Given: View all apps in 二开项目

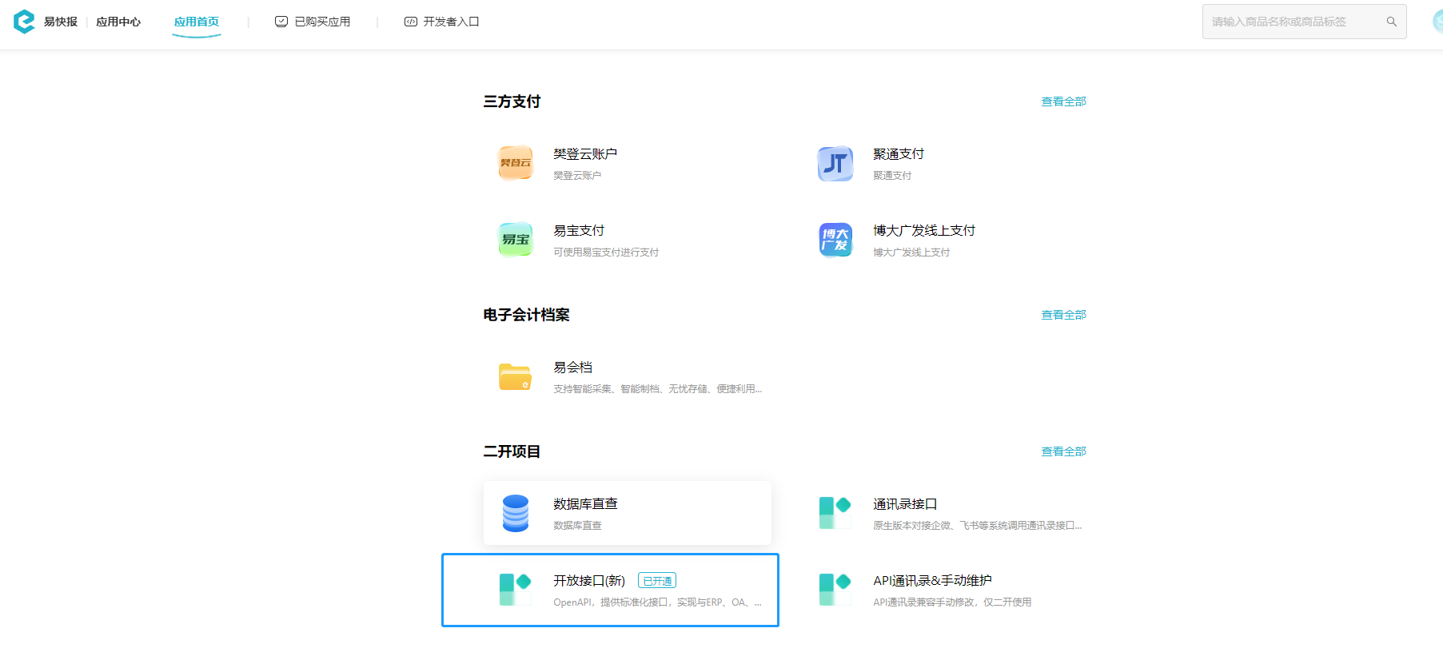Looking at the screenshot, I should pyautogui.click(x=1063, y=451).
